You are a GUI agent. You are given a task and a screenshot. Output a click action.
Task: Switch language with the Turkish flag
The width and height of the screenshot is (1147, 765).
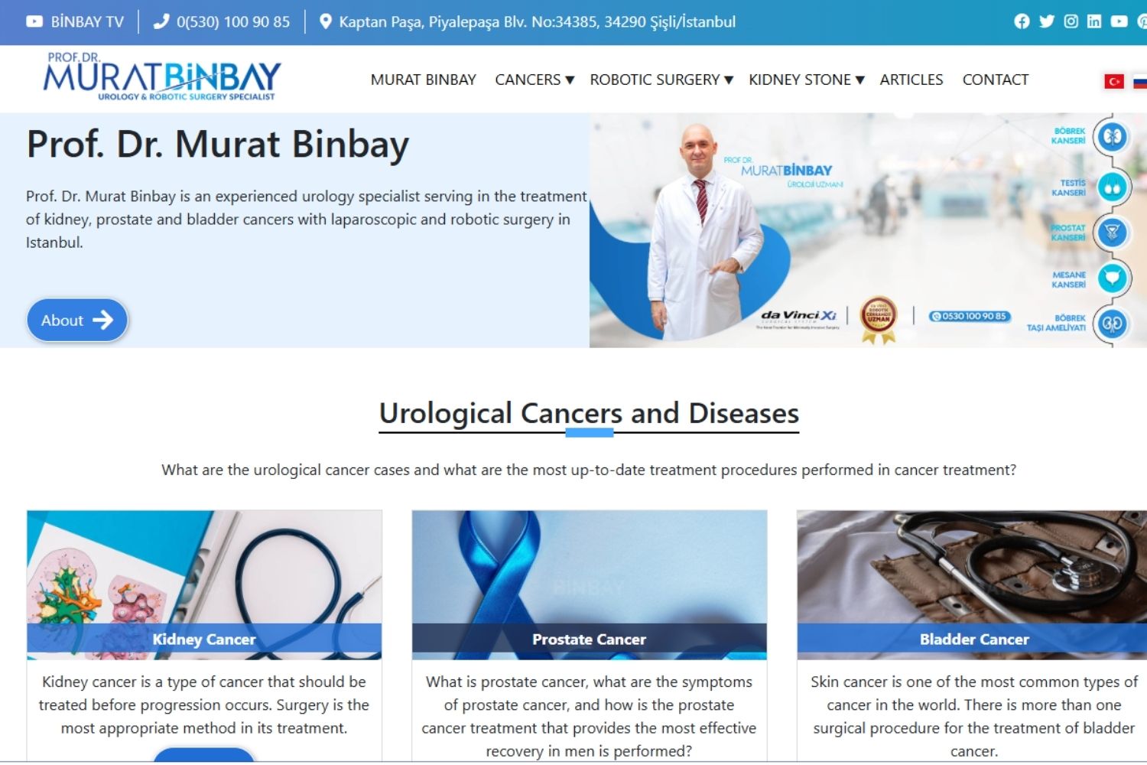point(1113,81)
